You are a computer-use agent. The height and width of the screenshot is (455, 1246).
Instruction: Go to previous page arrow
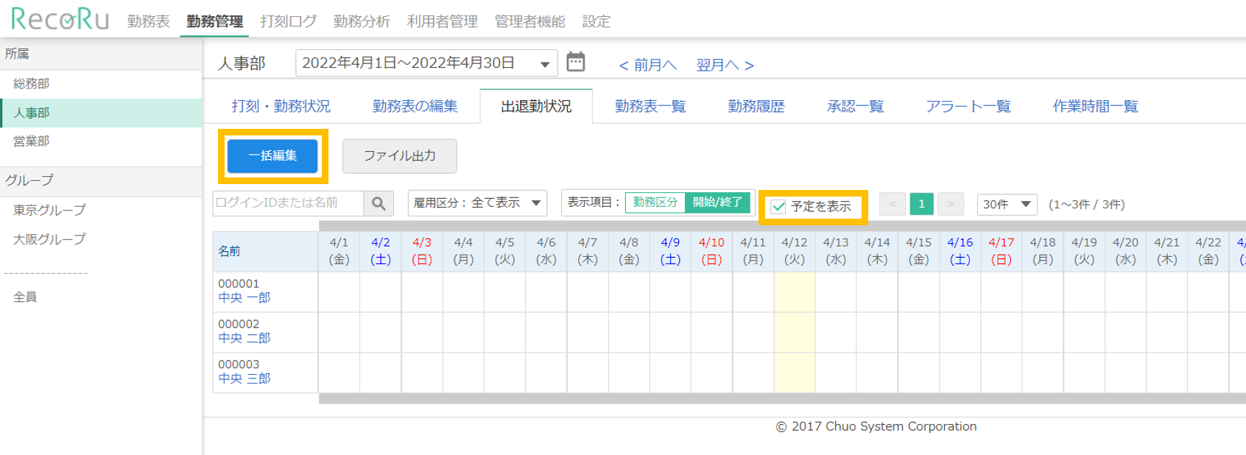(x=893, y=204)
